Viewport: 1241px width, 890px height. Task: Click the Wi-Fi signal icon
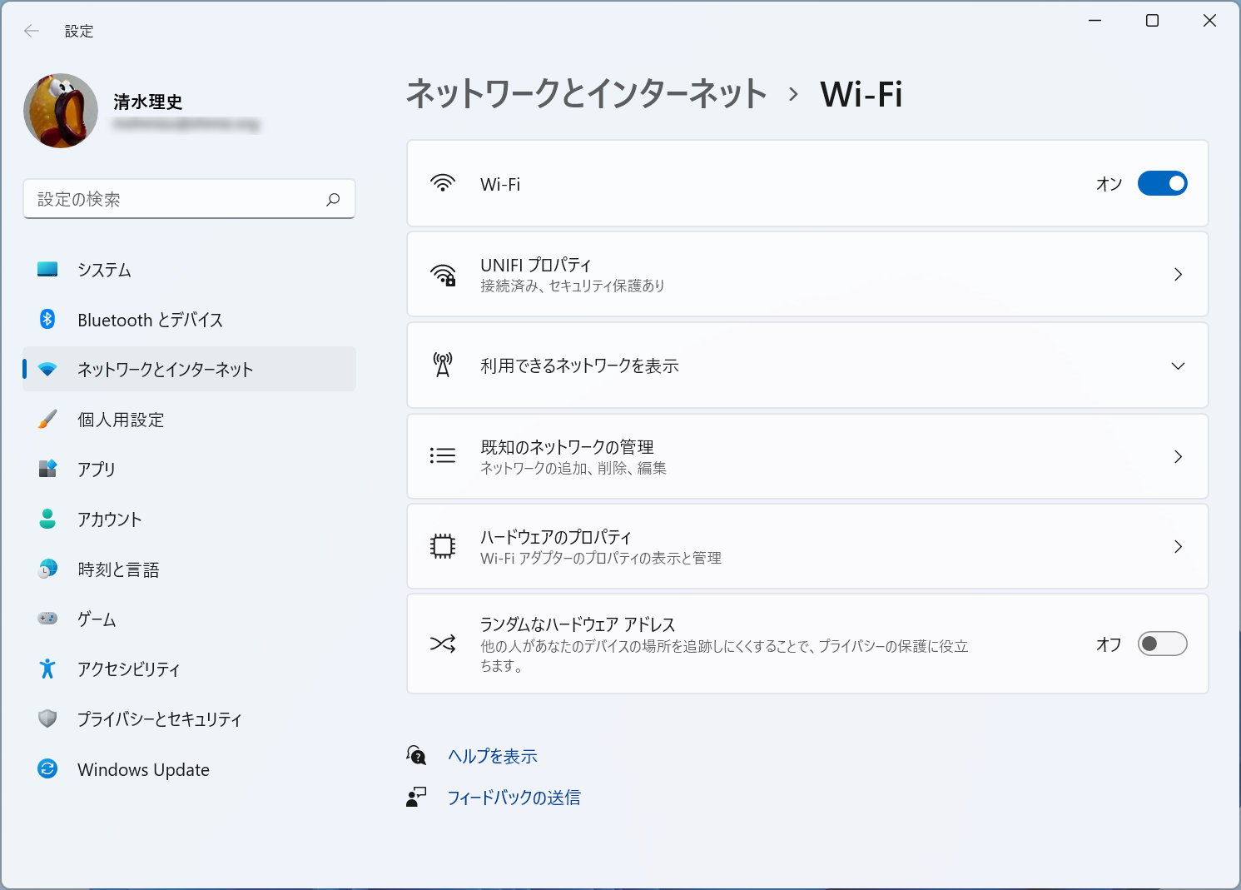pos(443,183)
